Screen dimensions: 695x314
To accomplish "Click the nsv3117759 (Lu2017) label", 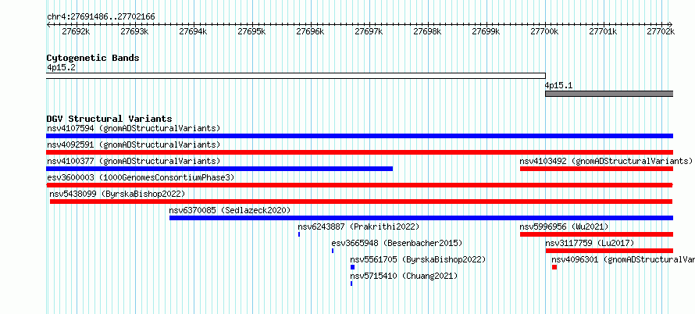I will coord(590,244).
